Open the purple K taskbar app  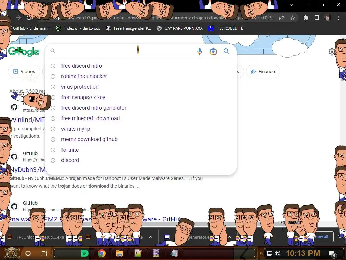(x=156, y=253)
